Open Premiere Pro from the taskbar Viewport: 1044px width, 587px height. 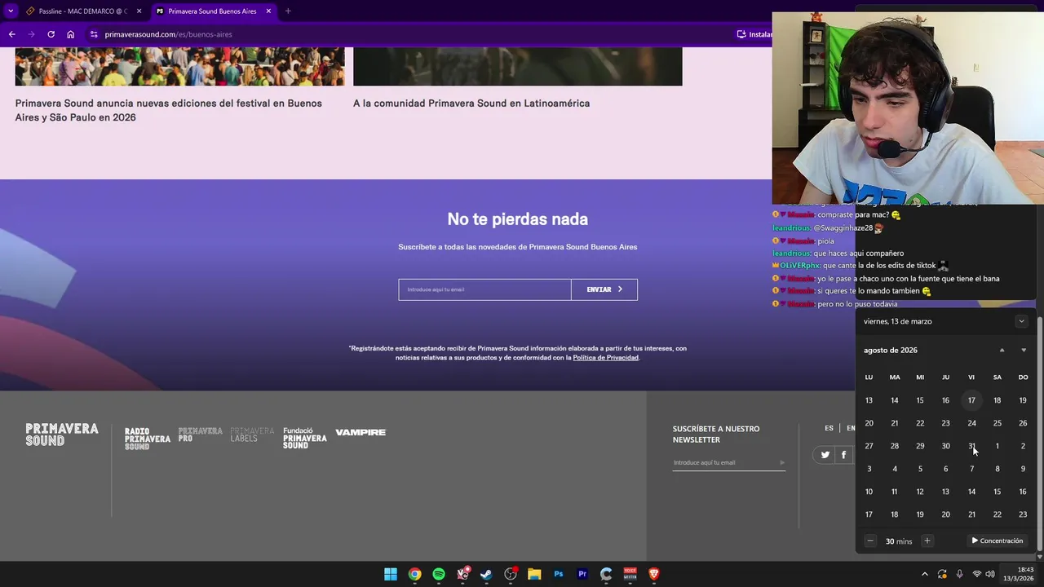tap(582, 574)
